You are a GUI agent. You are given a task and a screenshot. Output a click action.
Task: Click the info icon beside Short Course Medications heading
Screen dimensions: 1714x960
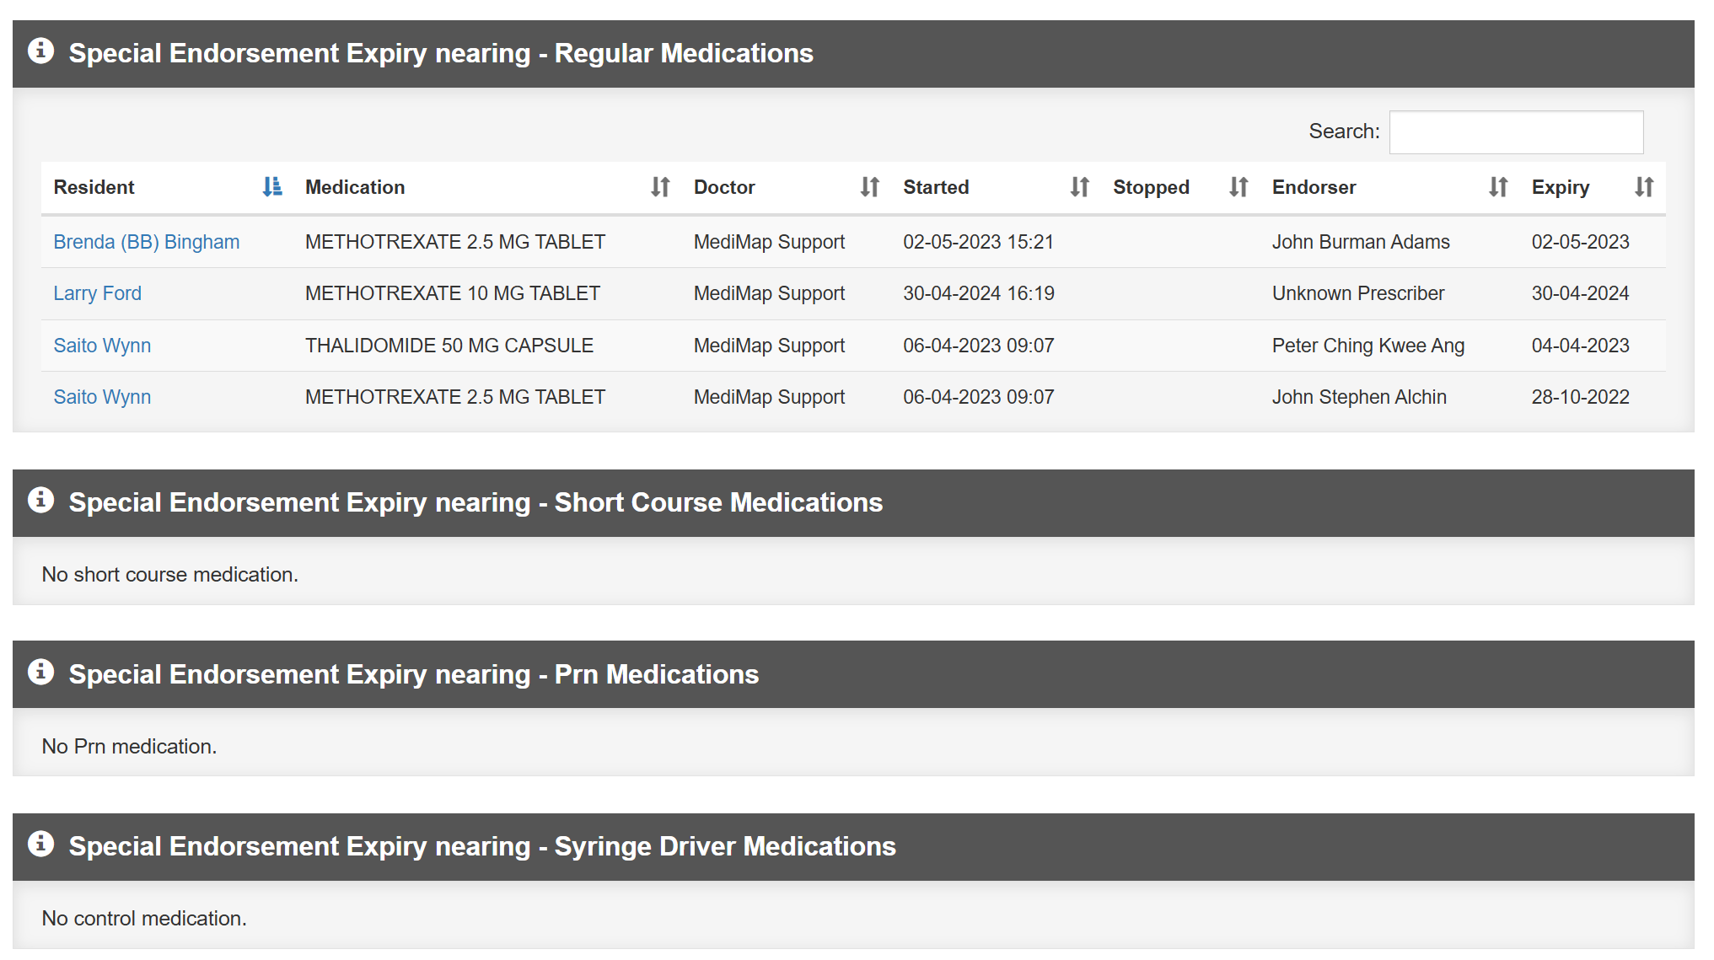40,501
